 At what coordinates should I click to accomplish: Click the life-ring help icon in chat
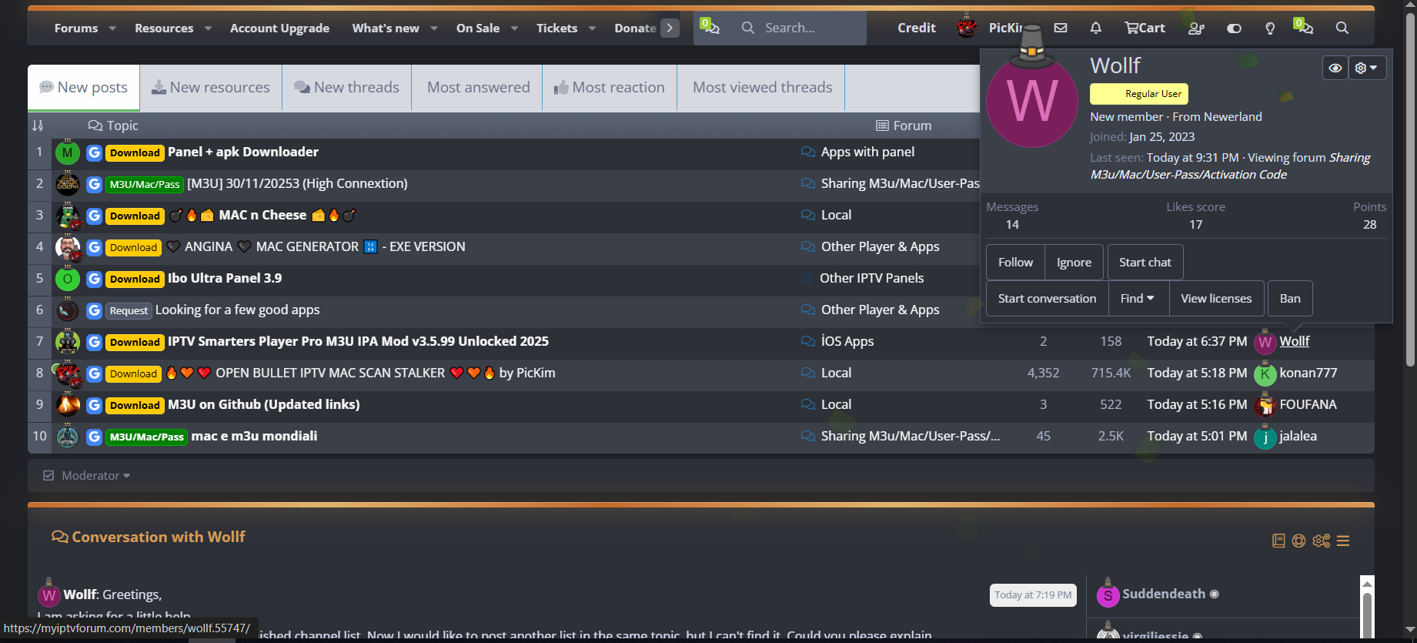[1299, 541]
